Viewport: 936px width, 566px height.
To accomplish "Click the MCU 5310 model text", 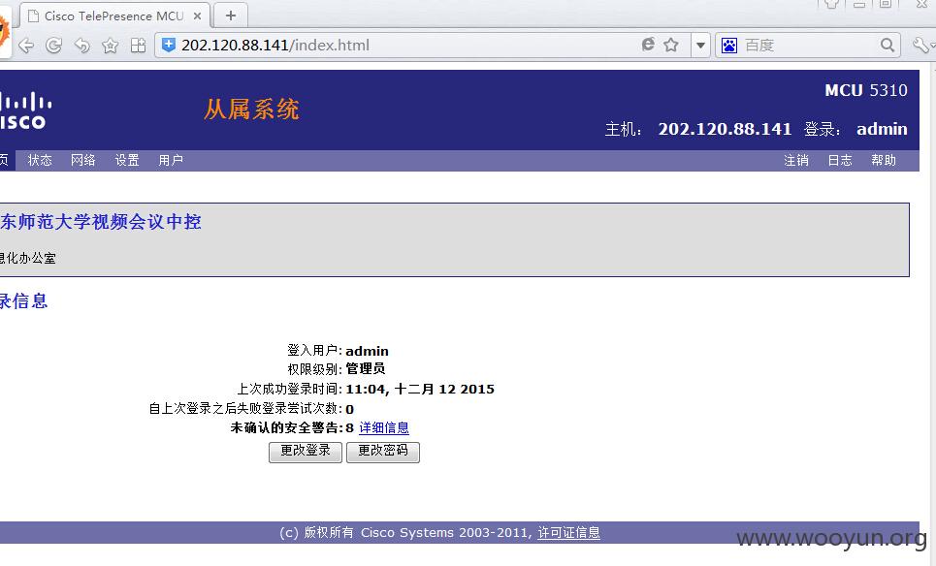I will [865, 90].
